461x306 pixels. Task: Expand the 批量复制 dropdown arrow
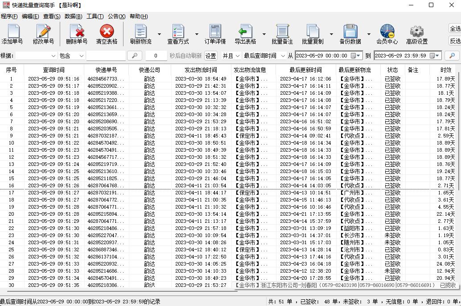[331, 34]
